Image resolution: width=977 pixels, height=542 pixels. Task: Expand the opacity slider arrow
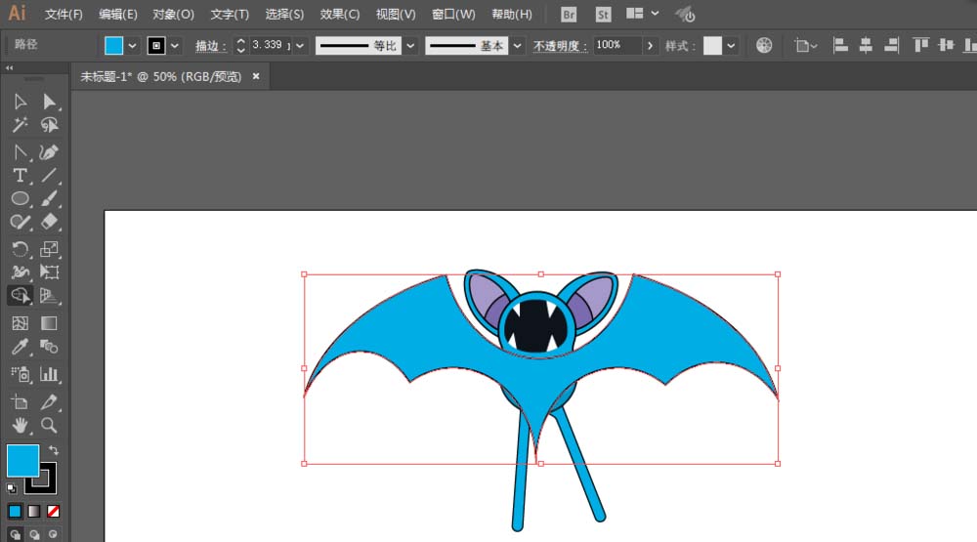click(650, 46)
